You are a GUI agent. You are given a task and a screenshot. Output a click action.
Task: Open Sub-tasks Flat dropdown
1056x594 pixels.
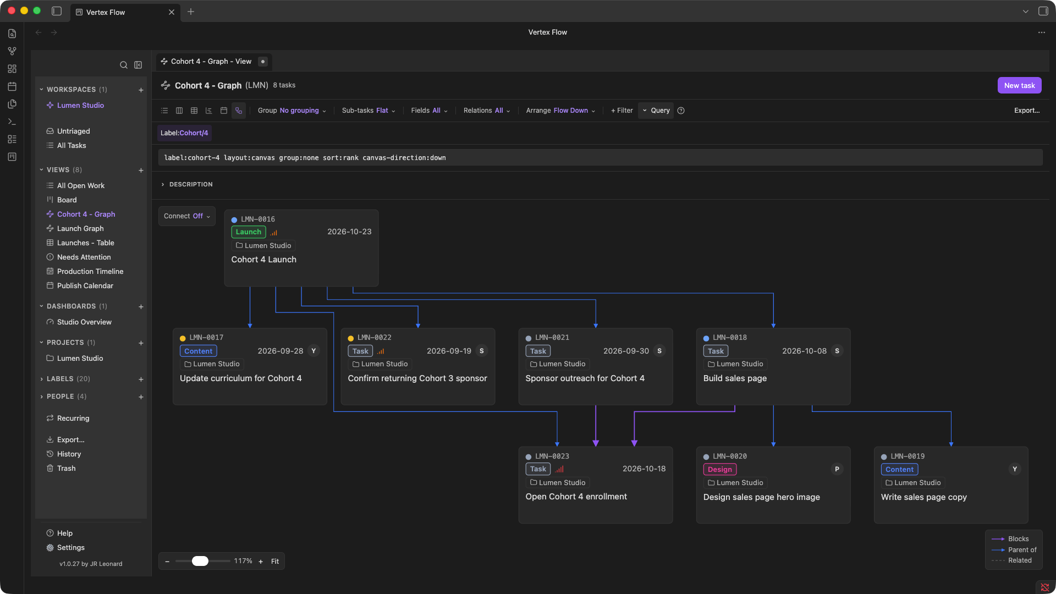pos(369,111)
